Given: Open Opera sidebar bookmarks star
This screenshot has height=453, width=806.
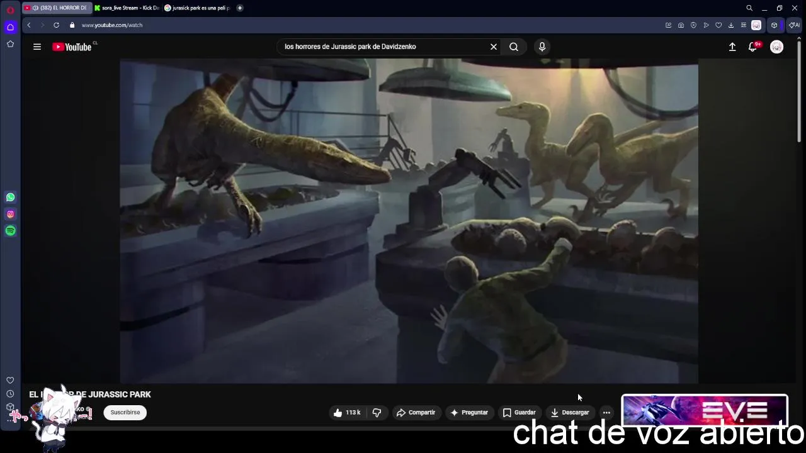Looking at the screenshot, I should 10,44.
